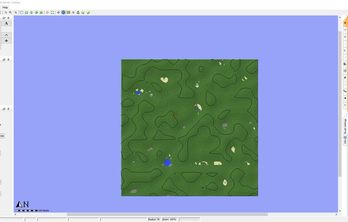348x222 pixels.
Task: Toggle the grid plus-sign button
Action: pyautogui.click(x=59, y=12)
